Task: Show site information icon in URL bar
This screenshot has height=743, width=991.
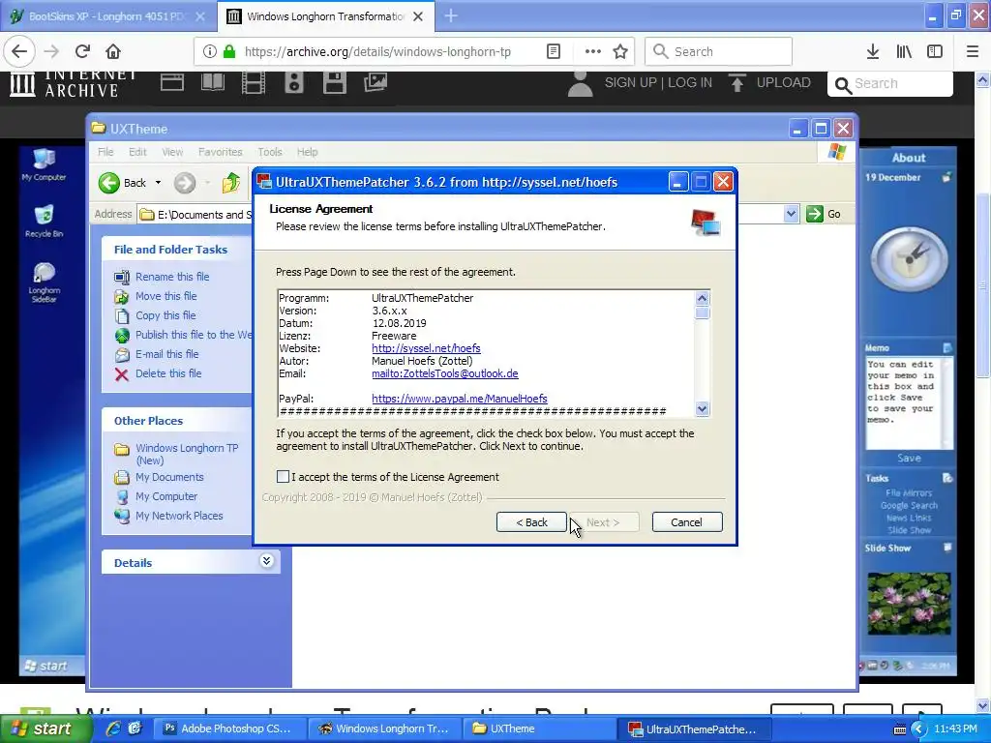Action: 210,52
